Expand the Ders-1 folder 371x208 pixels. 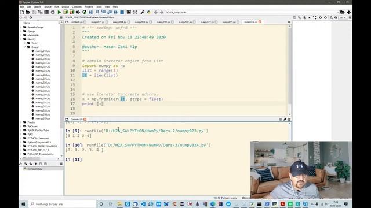[24, 43]
